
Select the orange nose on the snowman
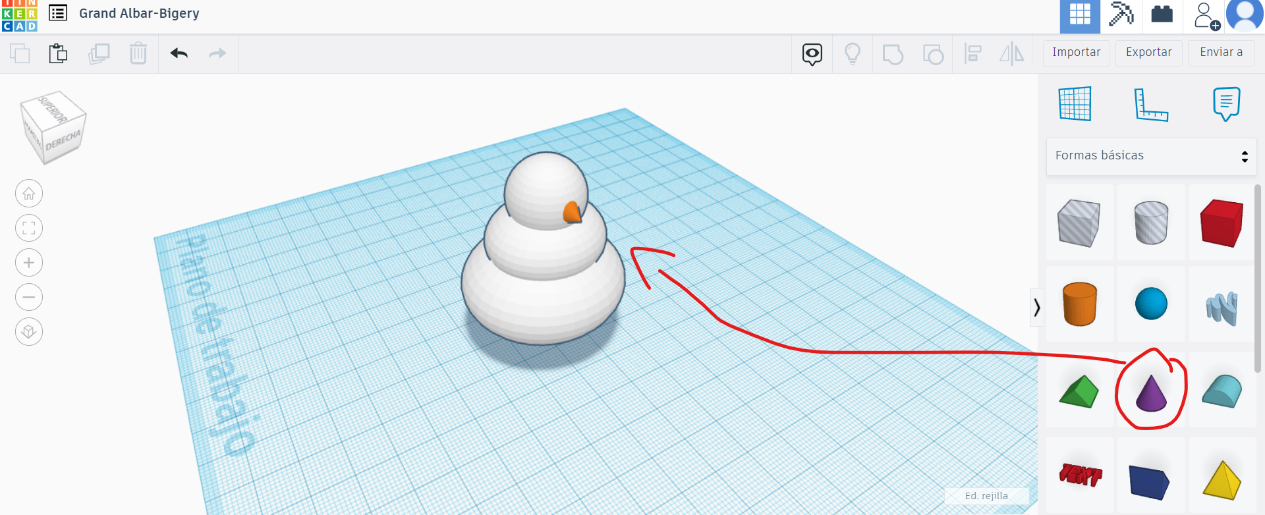(x=572, y=213)
